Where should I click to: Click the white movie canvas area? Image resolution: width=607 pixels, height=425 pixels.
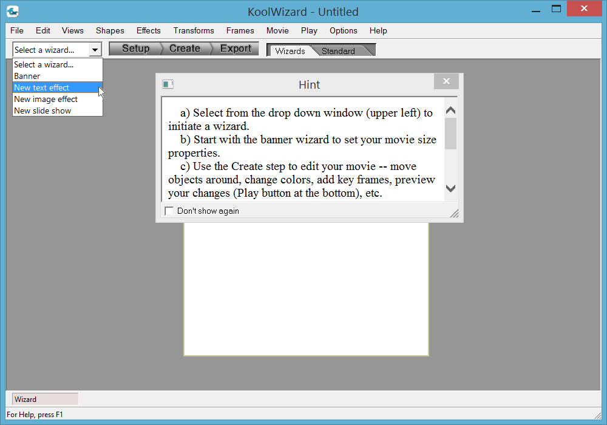click(306, 288)
